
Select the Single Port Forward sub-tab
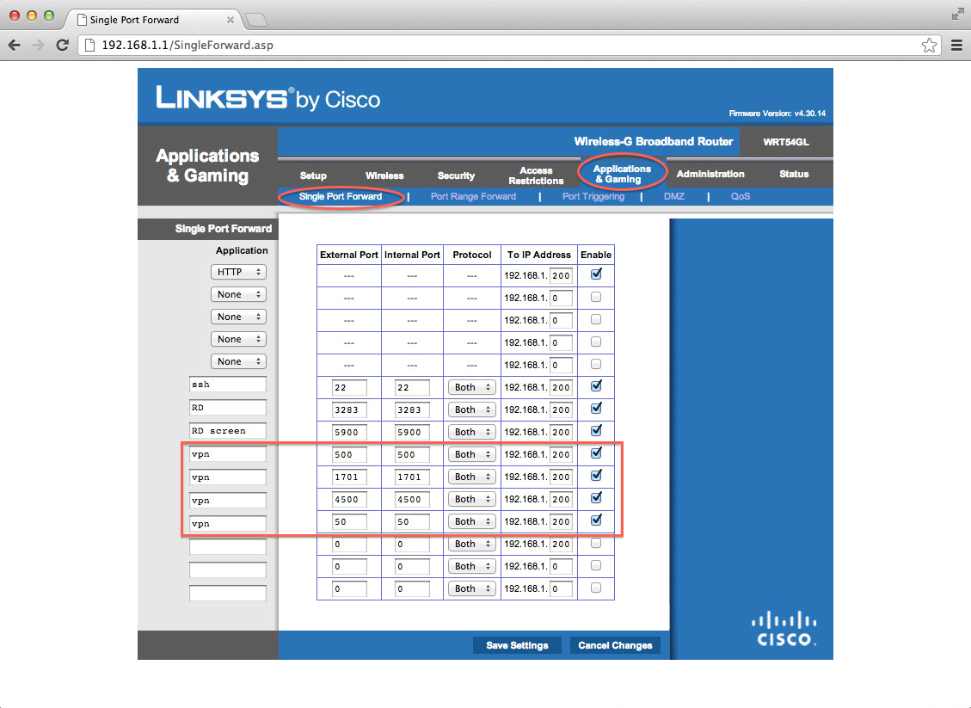tap(340, 196)
